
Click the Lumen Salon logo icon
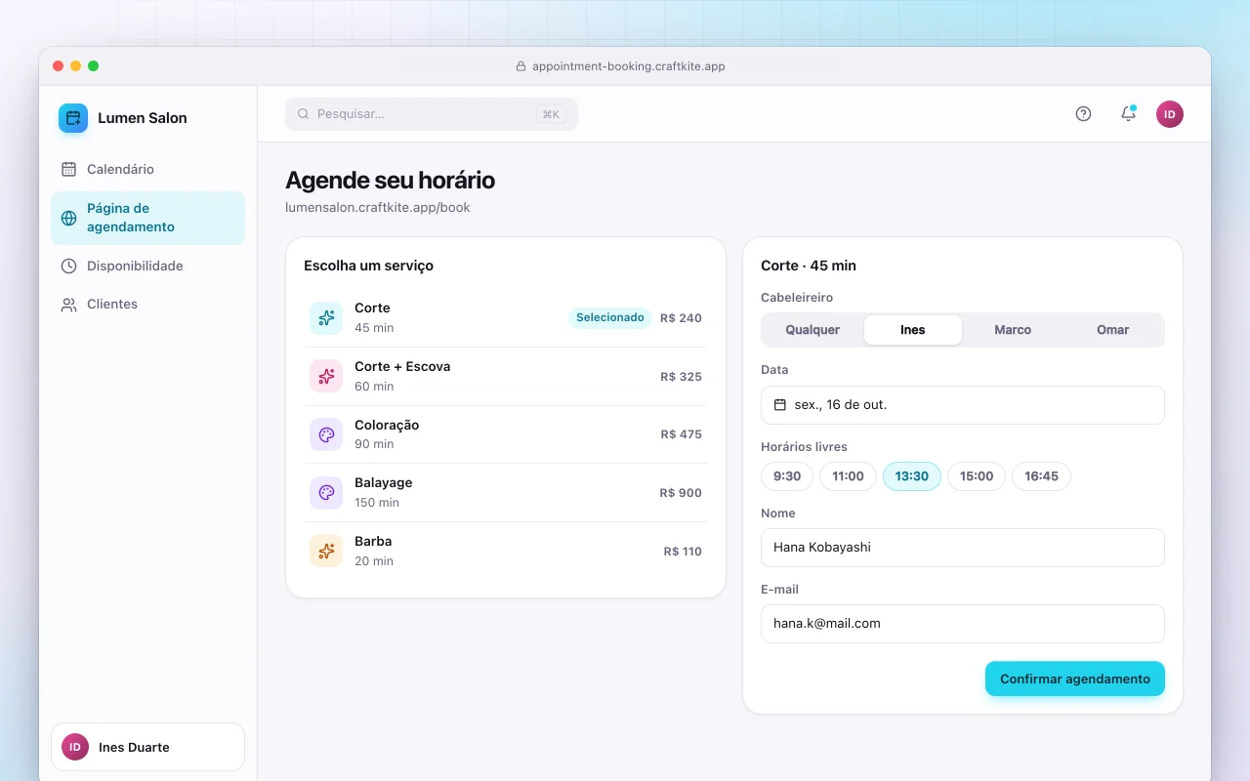tap(73, 118)
